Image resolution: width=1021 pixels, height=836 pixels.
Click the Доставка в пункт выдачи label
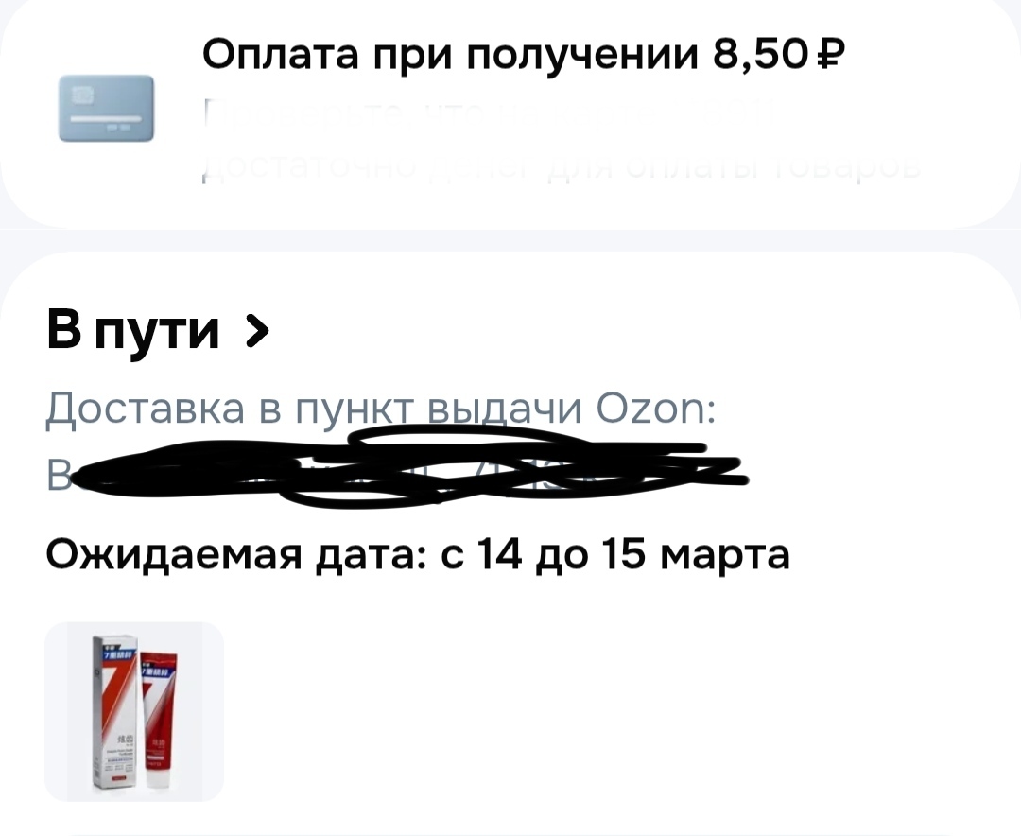[x=314, y=409]
